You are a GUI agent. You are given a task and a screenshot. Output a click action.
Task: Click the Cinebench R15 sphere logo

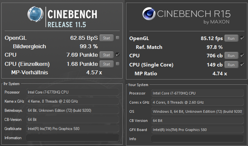click(149, 13)
